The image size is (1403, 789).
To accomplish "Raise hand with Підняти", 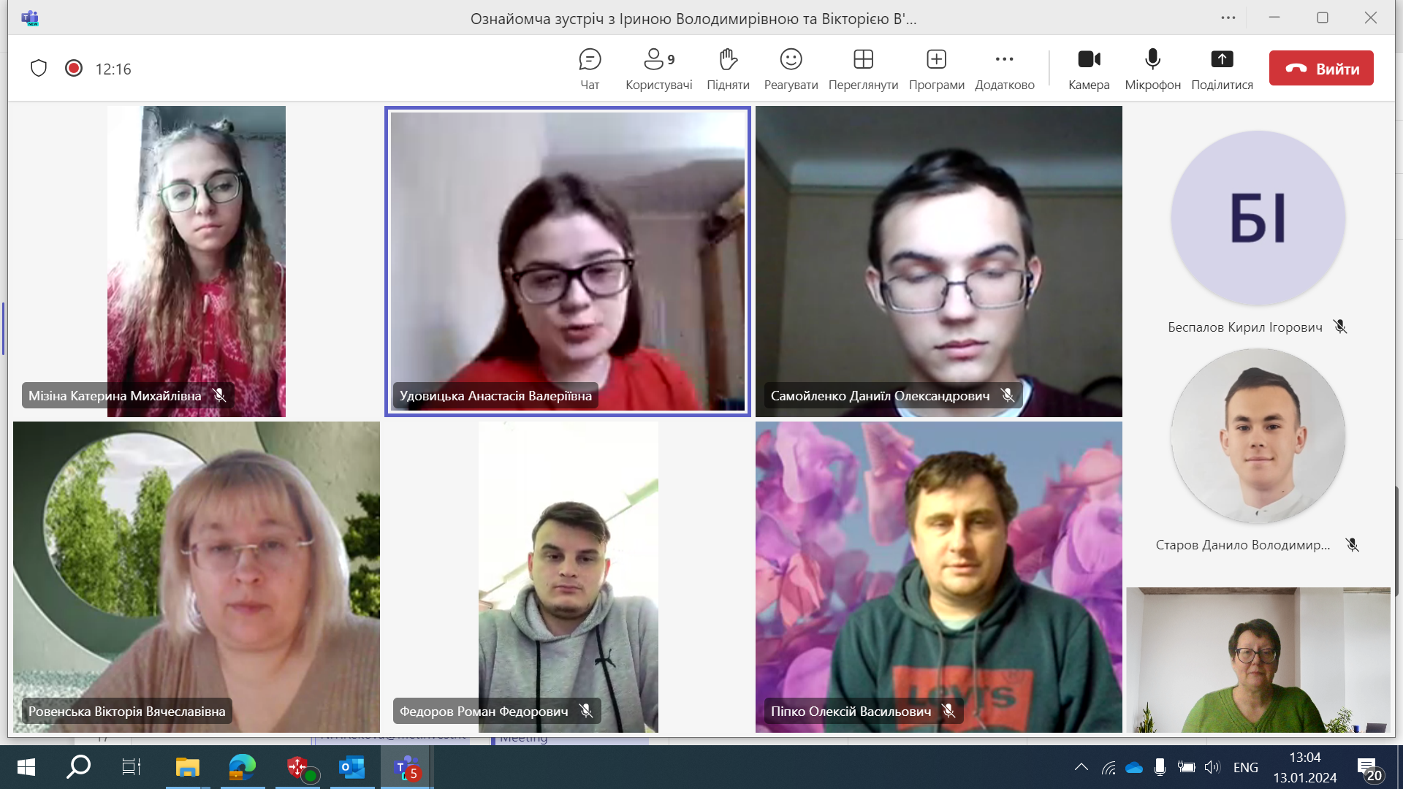I will [x=728, y=69].
